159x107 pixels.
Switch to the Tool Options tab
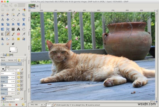2,55
